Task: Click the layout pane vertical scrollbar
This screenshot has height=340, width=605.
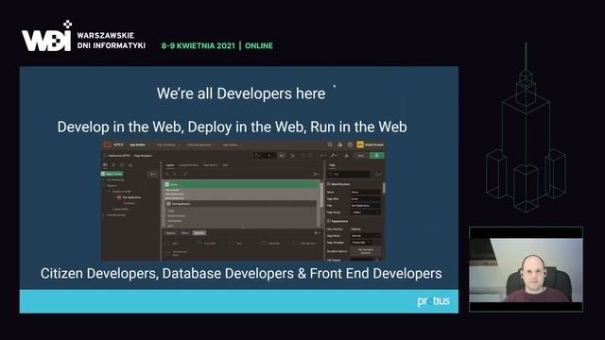Action: 321,195
